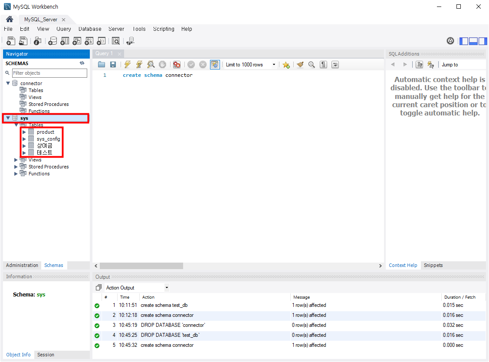This screenshot has height=362, width=489.
Task: Open the Query menu
Action: [64, 29]
